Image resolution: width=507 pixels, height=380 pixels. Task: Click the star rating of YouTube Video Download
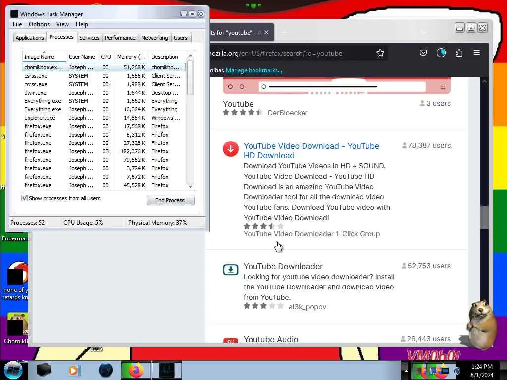click(x=263, y=226)
